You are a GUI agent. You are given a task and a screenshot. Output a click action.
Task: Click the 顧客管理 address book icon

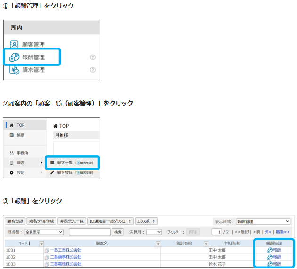point(14,45)
